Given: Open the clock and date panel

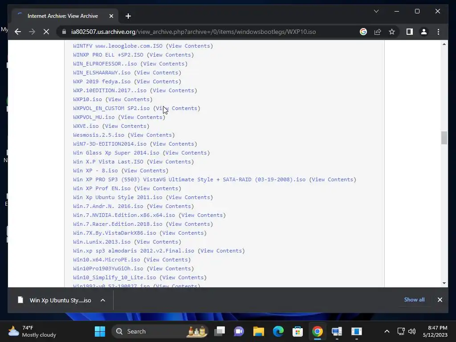Looking at the screenshot, I should click(435, 331).
